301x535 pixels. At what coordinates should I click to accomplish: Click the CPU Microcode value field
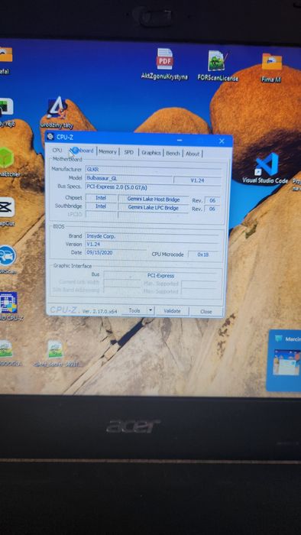click(203, 255)
